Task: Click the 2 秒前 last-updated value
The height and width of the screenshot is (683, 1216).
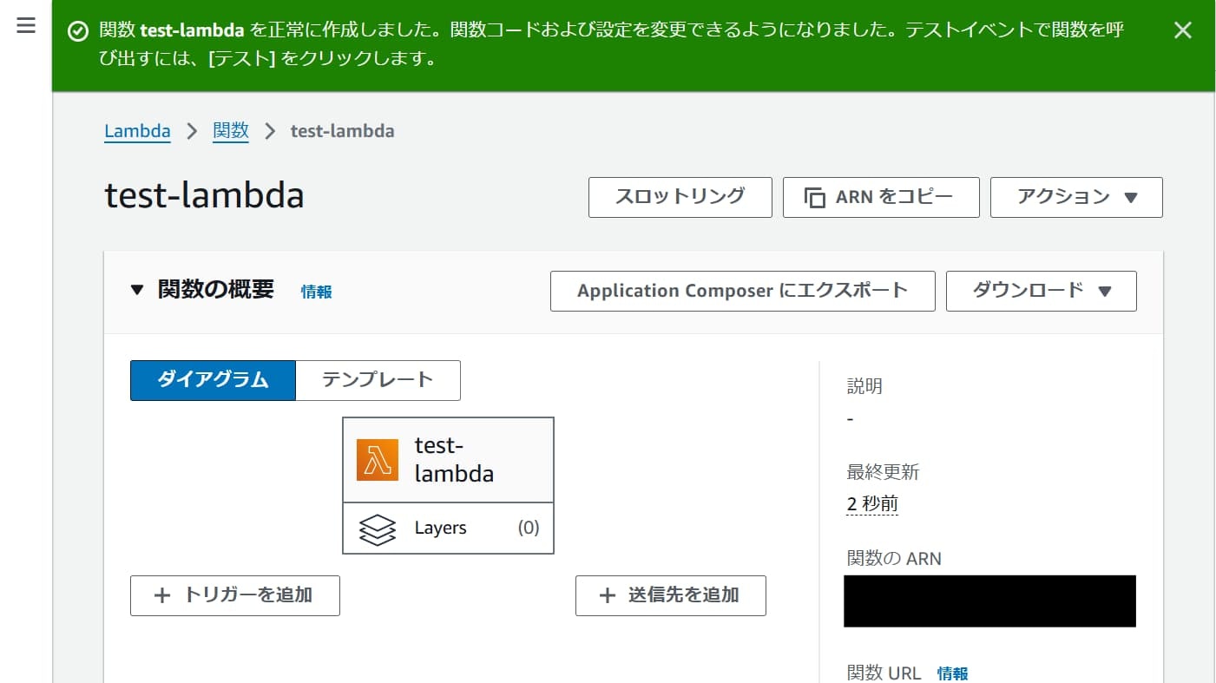Action: tap(872, 504)
